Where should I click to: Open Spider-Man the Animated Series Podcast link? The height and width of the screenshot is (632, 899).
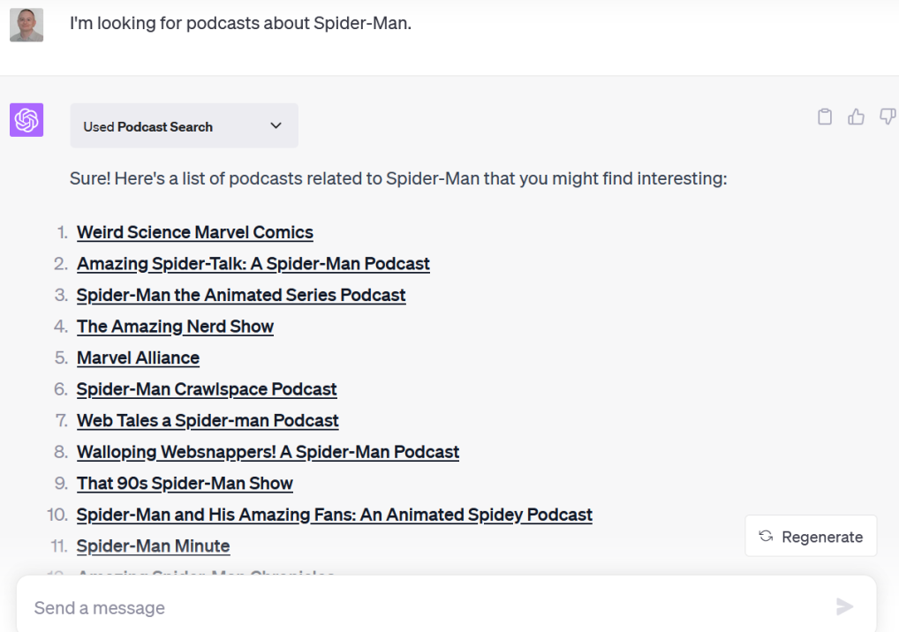tap(241, 295)
